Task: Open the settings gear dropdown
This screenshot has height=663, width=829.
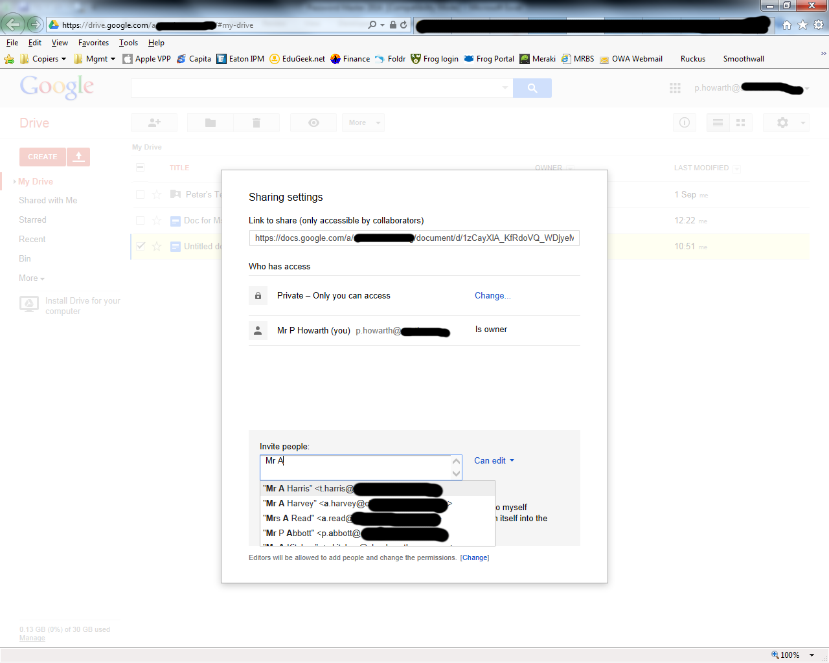Action: click(x=786, y=122)
